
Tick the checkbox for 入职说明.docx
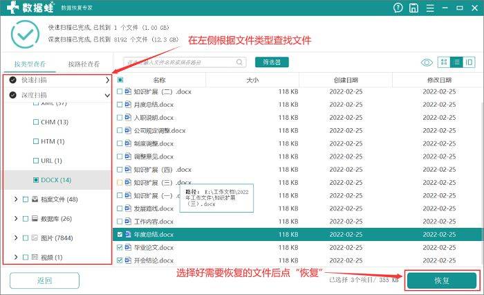(x=120, y=117)
